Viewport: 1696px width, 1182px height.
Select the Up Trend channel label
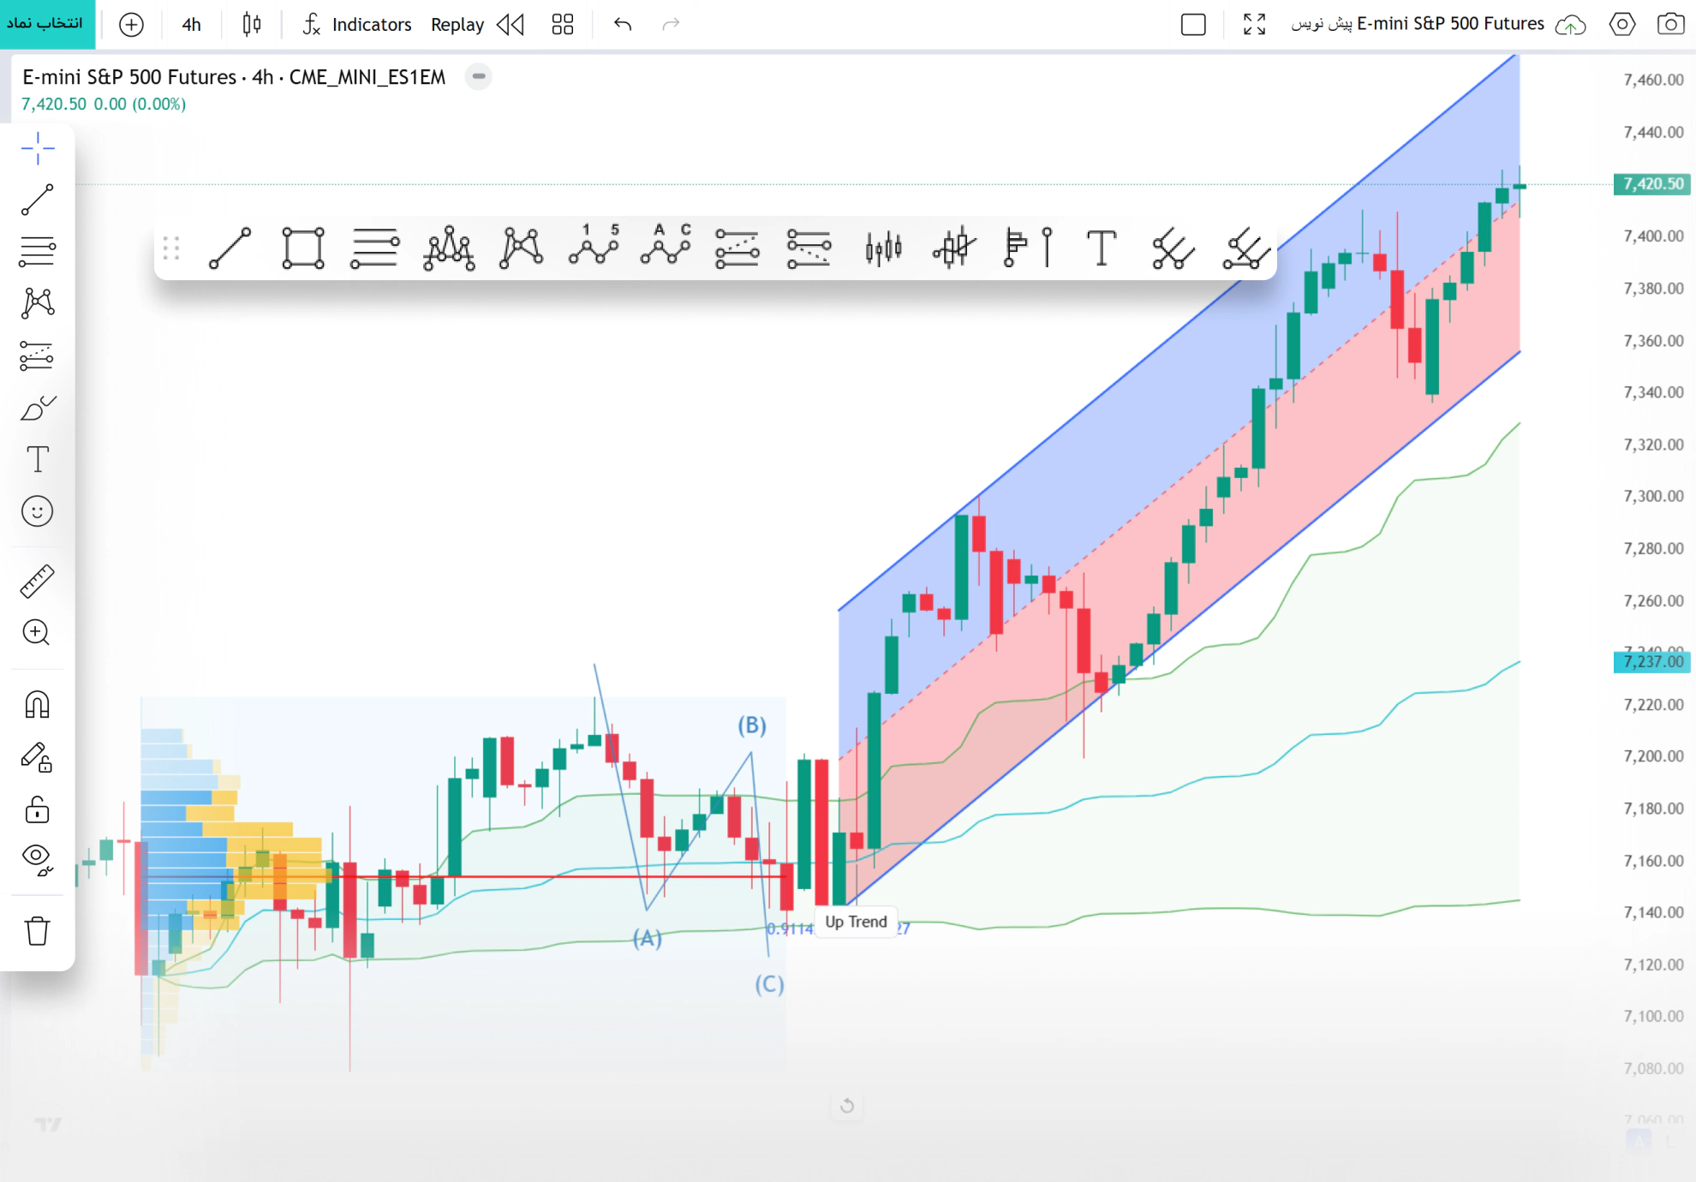pos(856,922)
